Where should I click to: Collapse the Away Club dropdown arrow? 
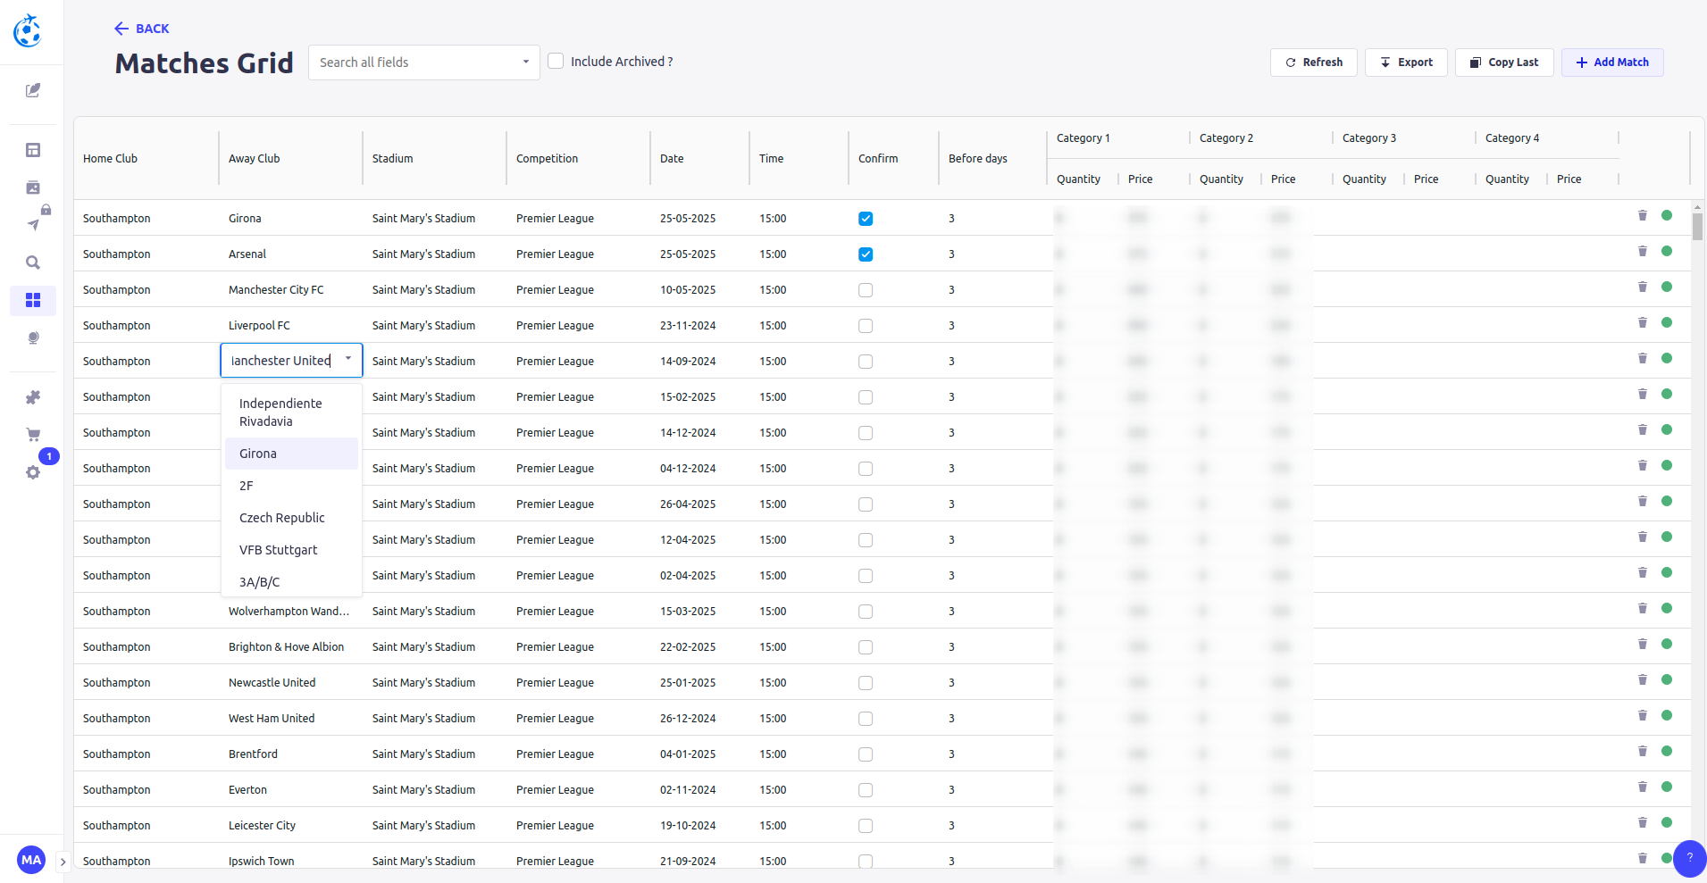[348, 359]
